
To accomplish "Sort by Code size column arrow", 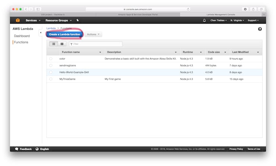I will pos(225,52).
